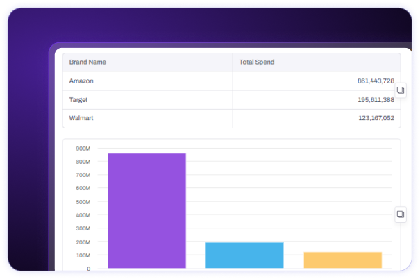
Task: Select the Amazon brand cell
Action: [81, 81]
